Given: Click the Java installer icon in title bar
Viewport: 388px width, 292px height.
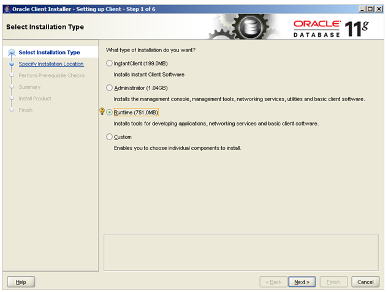Looking at the screenshot, I should [x=7, y=9].
